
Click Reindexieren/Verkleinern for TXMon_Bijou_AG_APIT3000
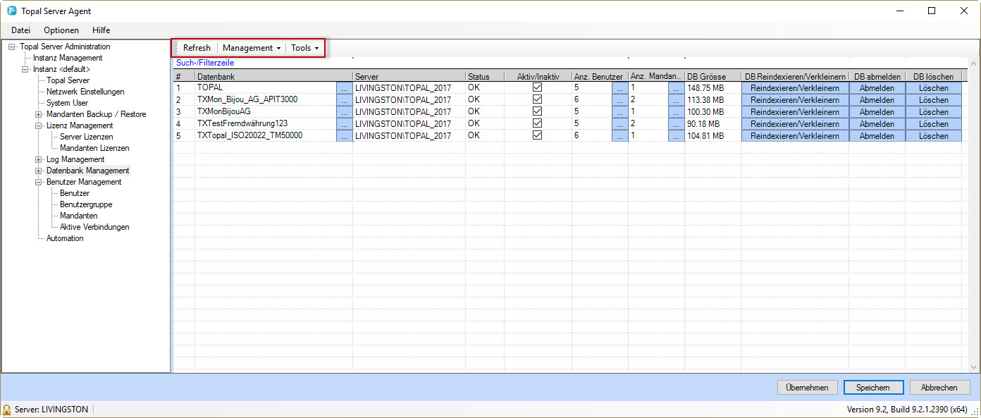click(794, 100)
